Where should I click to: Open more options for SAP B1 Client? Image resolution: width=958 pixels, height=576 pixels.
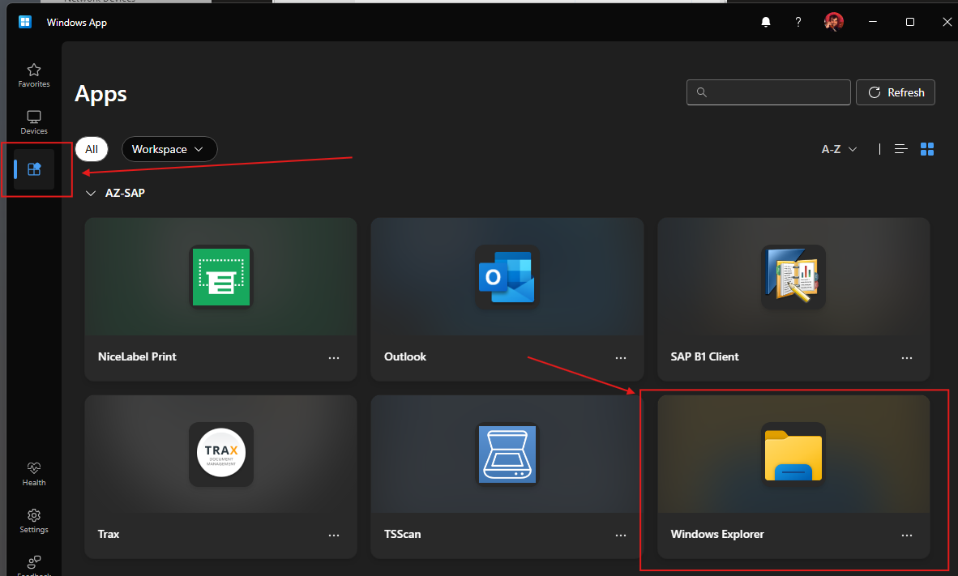(907, 357)
